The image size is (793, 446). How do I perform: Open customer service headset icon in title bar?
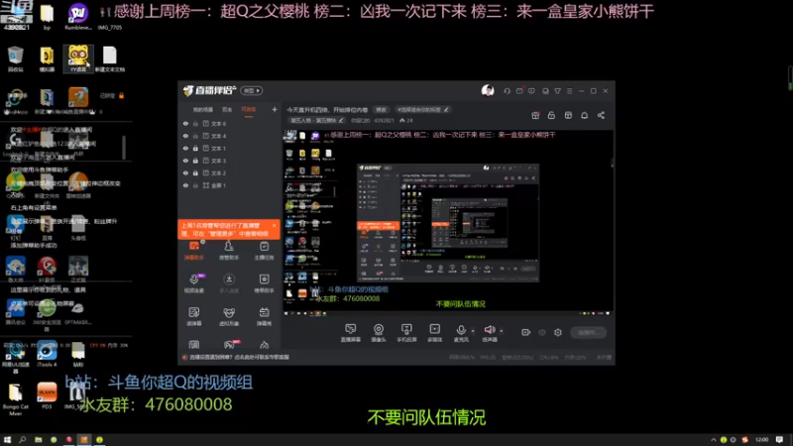pyautogui.click(x=507, y=91)
